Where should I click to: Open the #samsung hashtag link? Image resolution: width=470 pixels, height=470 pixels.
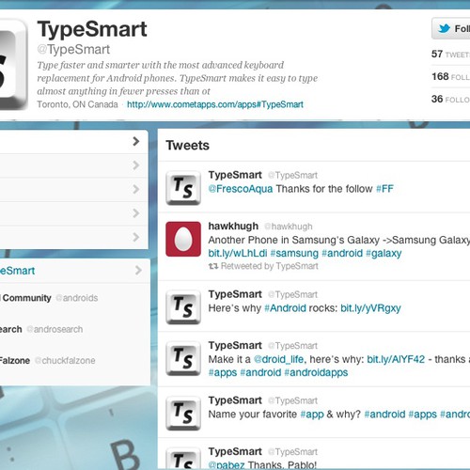pyautogui.click(x=294, y=253)
